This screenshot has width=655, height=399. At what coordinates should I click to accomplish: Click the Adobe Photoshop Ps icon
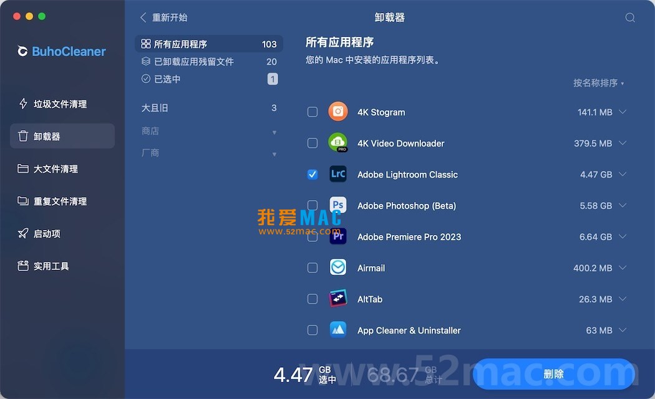(338, 205)
